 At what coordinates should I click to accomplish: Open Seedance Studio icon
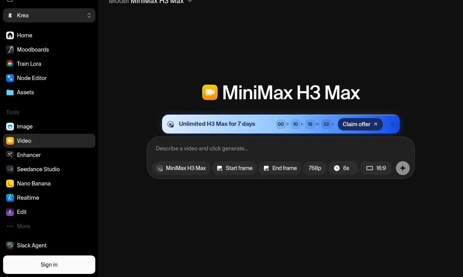coord(10,169)
